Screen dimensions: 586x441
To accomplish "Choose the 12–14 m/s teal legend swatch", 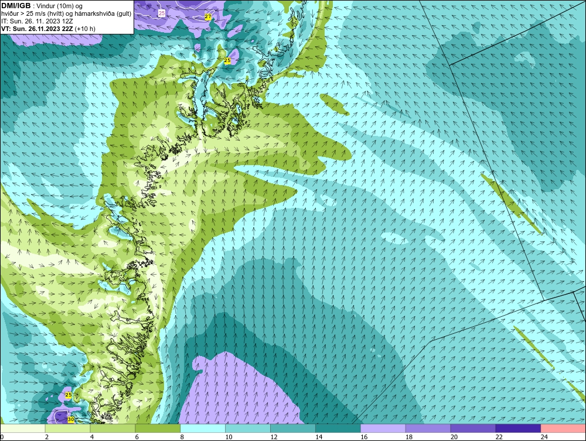I will tap(293, 428).
